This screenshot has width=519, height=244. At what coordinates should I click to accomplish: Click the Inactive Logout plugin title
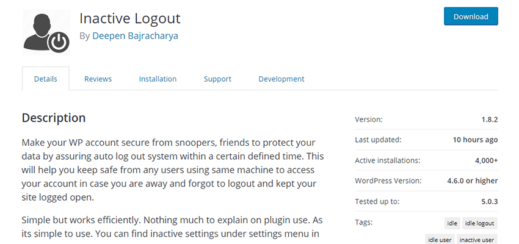129,18
